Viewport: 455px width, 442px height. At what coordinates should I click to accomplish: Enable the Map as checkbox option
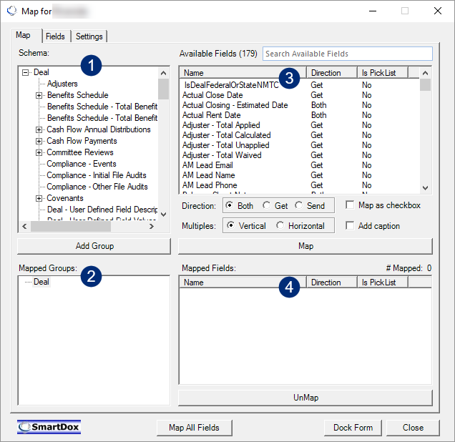(350, 205)
